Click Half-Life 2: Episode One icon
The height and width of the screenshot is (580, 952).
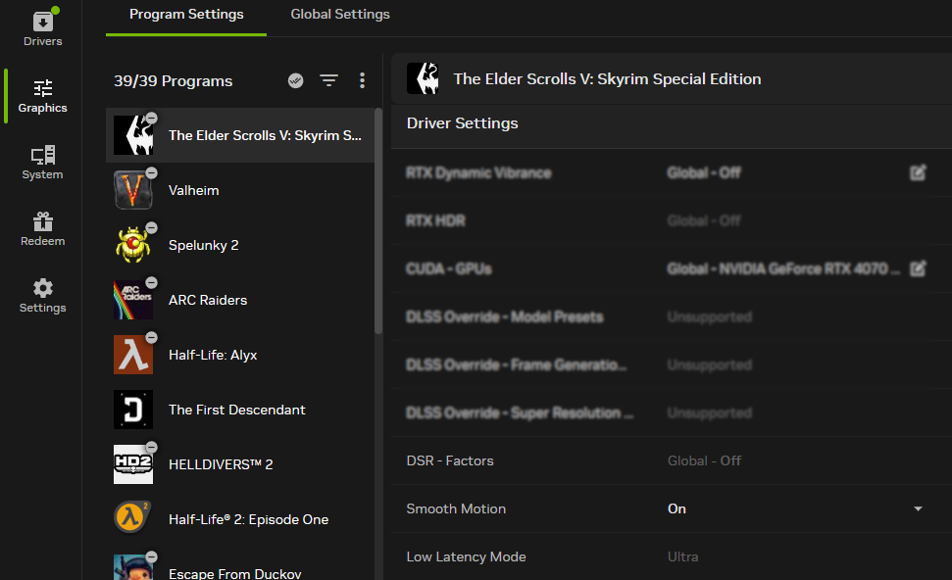133,519
